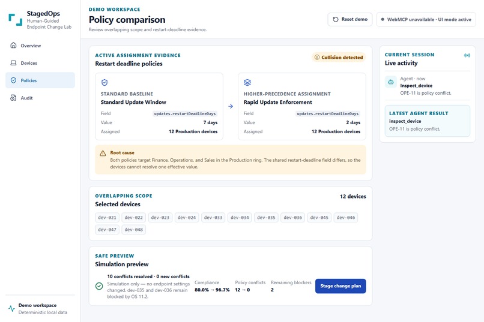Viewport: 484px width, 322px height.
Task: Click the layers icon on Higher-Precedence card
Action: [x=247, y=82]
